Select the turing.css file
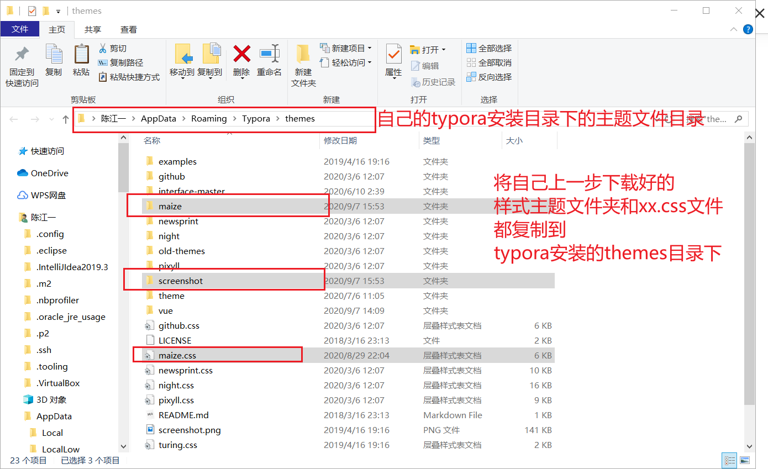768x469 pixels. [348, 445]
